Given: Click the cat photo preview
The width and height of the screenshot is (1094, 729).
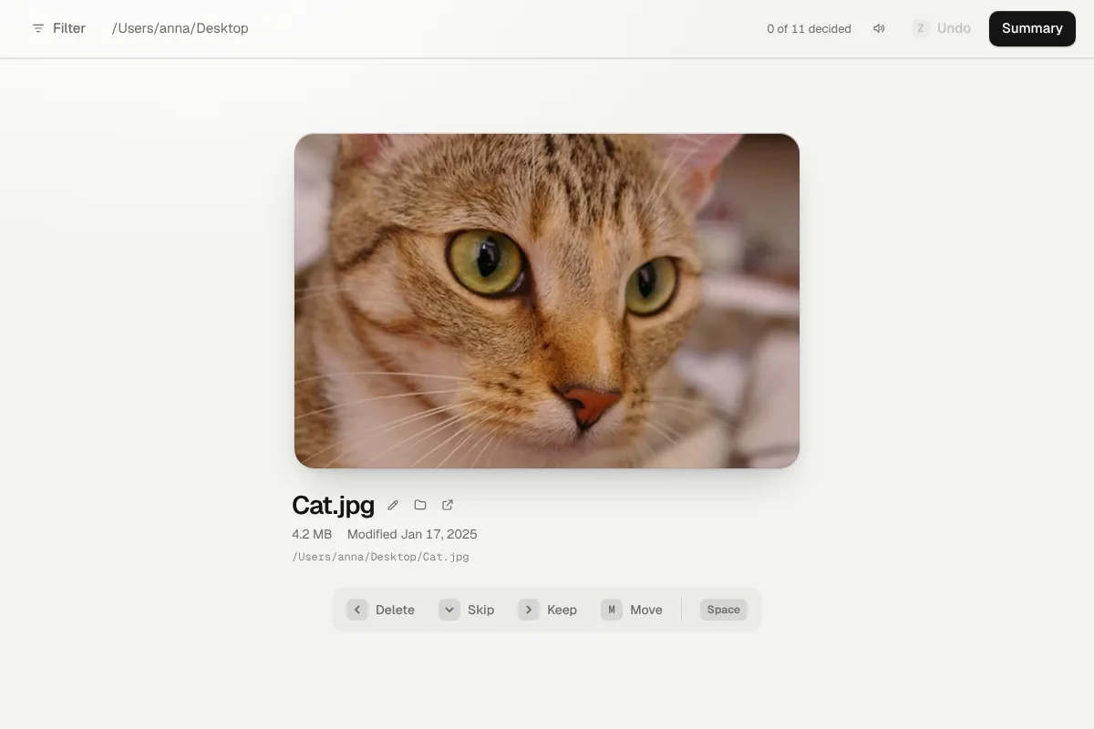Looking at the screenshot, I should (x=547, y=301).
